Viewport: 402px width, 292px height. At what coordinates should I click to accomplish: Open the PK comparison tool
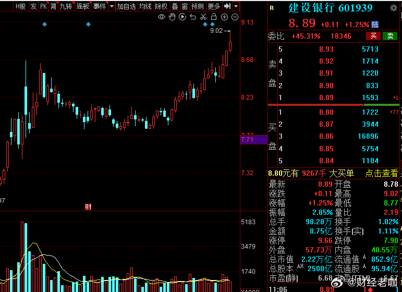tap(44, 6)
